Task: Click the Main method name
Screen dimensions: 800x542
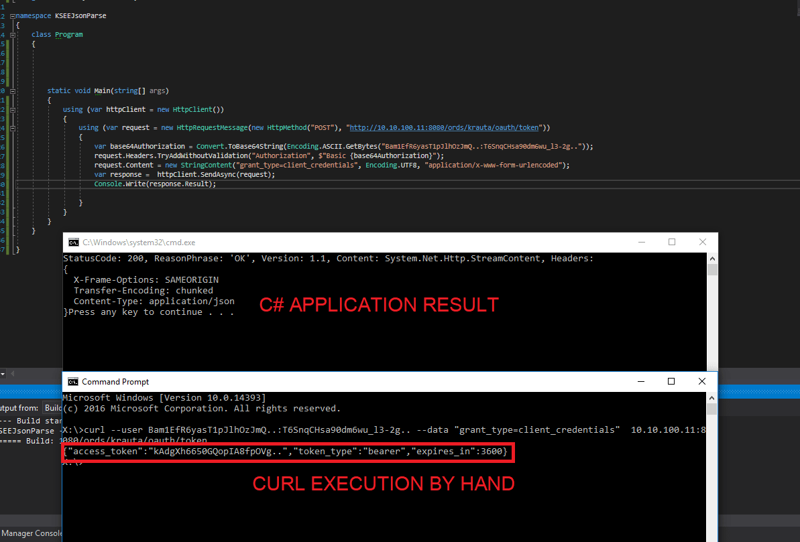Action: tap(102, 90)
